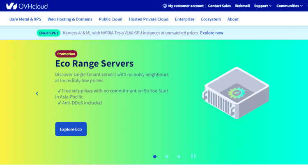Open the Hosted Private Cloud menu
308x165 pixels.
(149, 19)
